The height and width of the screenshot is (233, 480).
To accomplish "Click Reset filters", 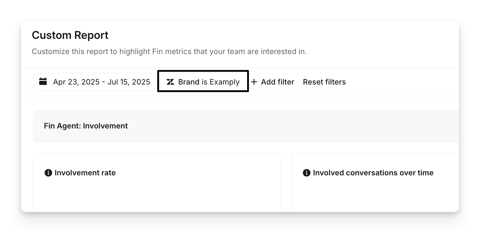I will pyautogui.click(x=324, y=82).
